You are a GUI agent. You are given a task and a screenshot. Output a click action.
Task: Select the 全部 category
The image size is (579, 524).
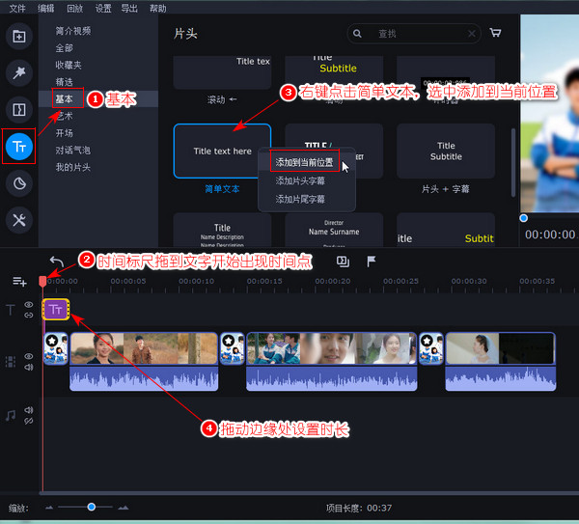pyautogui.click(x=65, y=47)
